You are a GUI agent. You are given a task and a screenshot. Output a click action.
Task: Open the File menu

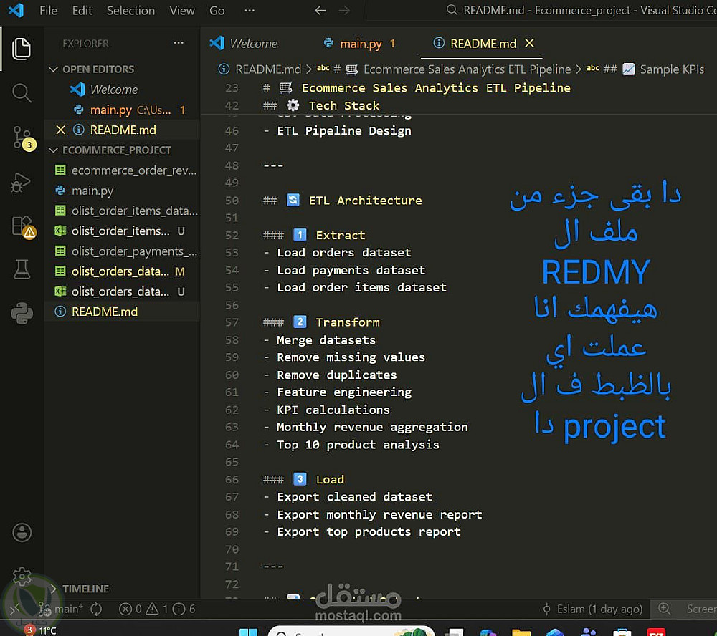click(x=49, y=10)
